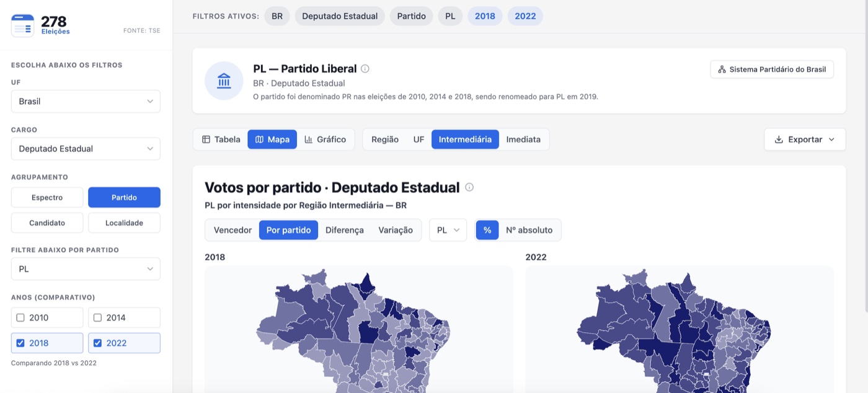The height and width of the screenshot is (393, 868).
Task: Click the party renaming note PR to PL
Action: click(425, 97)
